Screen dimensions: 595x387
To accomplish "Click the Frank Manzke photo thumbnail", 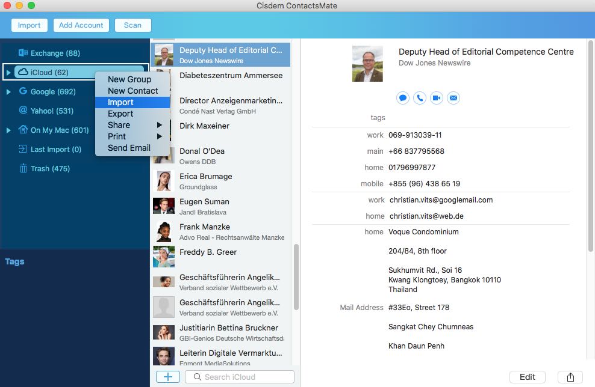I will pos(164,231).
